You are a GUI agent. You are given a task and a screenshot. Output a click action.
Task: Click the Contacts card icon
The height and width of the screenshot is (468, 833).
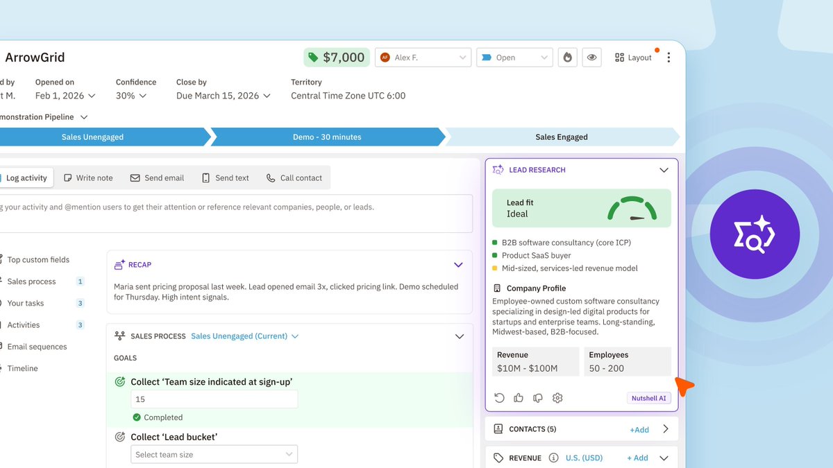tap(498, 429)
